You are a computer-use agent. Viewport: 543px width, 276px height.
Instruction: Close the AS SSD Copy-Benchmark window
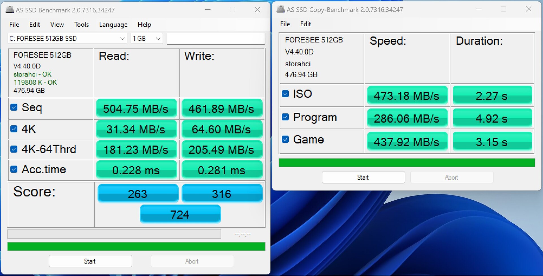click(529, 9)
